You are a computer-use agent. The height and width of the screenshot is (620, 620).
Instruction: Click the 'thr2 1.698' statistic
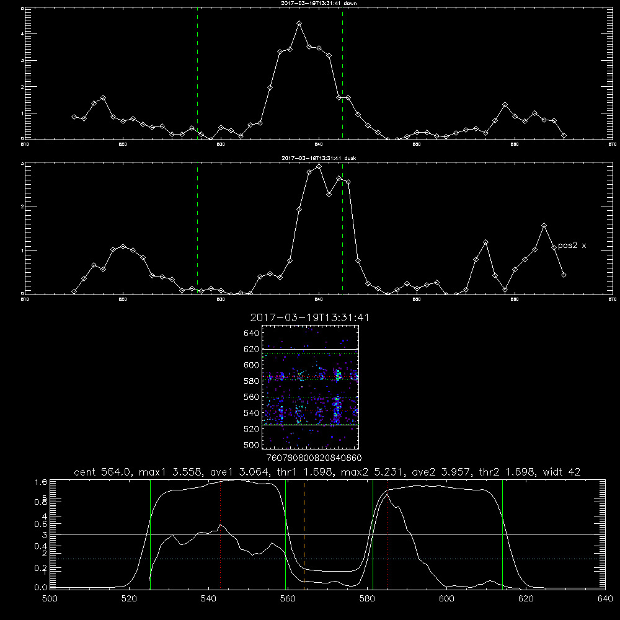pyautogui.click(x=506, y=472)
